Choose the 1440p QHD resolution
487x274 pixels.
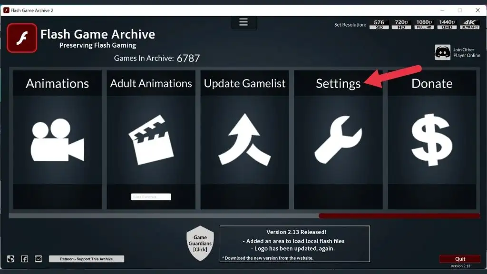coord(447,25)
